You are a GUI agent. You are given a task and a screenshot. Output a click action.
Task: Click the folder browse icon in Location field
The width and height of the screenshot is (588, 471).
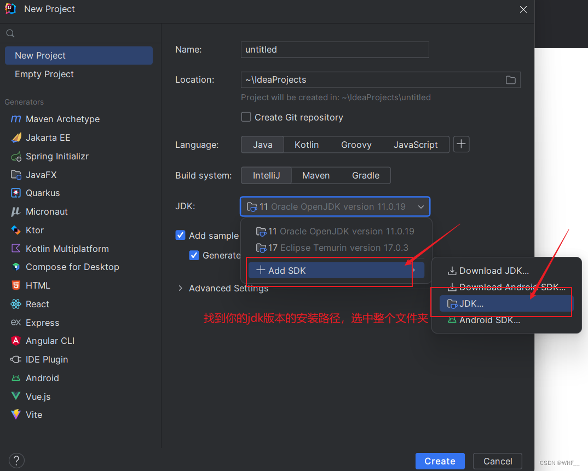[510, 80]
